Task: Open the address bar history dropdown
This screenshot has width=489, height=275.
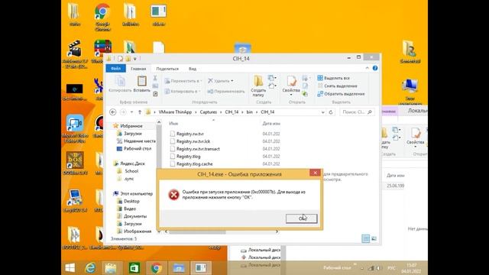Action: pyautogui.click(x=322, y=112)
